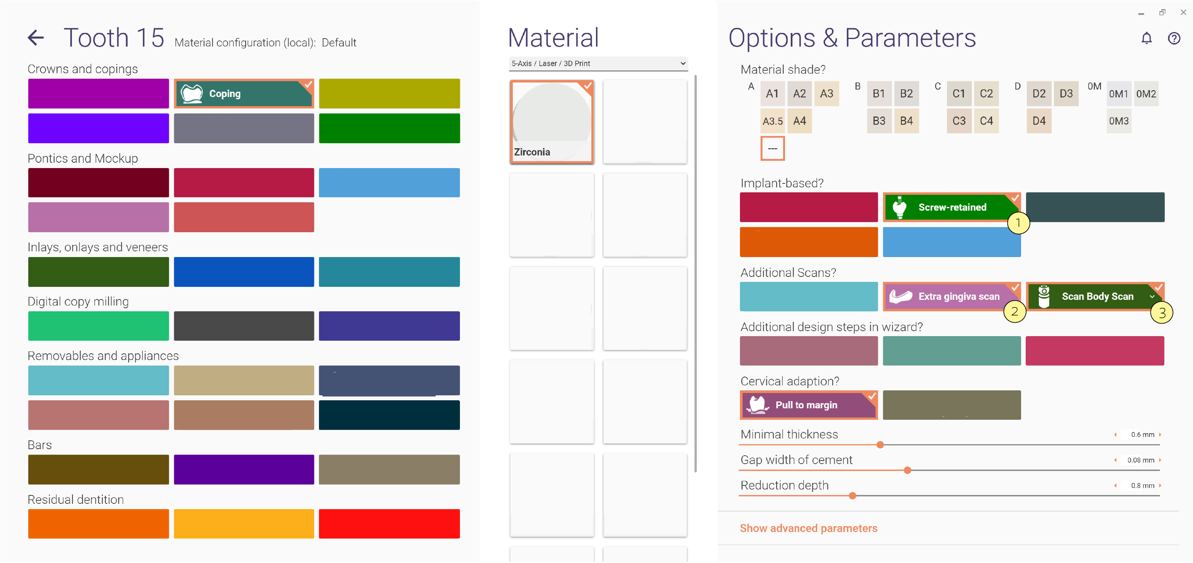Increase Minimal thickness with right arrow
Screen dimensions: 1193x563
pyautogui.click(x=1160, y=434)
